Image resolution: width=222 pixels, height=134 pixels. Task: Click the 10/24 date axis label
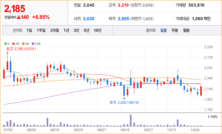[195, 130]
